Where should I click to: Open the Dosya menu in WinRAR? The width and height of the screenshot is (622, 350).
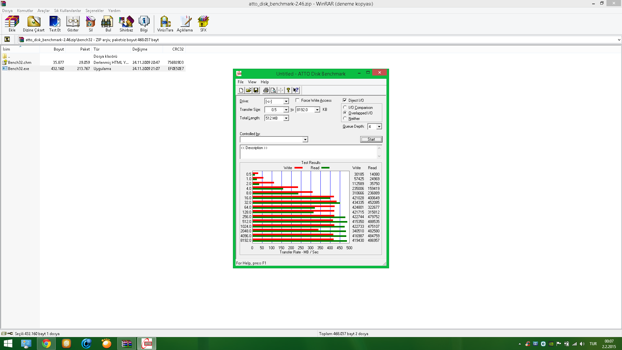tap(7, 11)
